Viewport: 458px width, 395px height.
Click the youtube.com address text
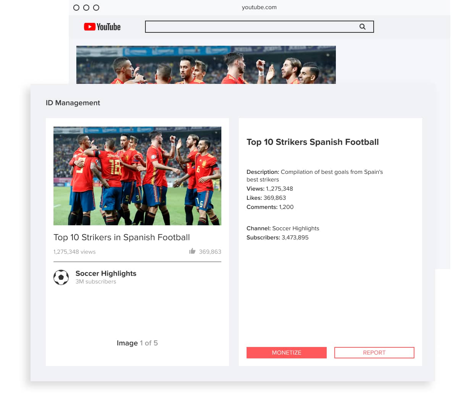(259, 7)
